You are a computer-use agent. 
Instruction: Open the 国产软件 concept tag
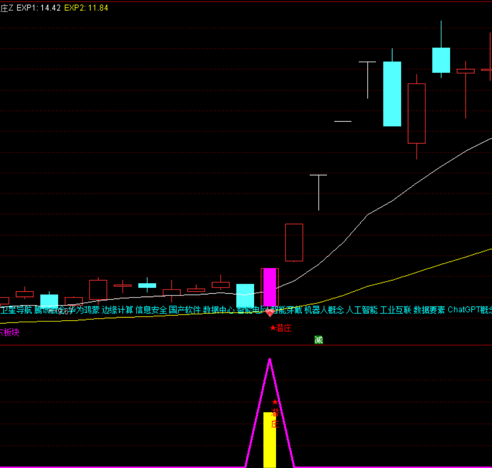click(185, 310)
